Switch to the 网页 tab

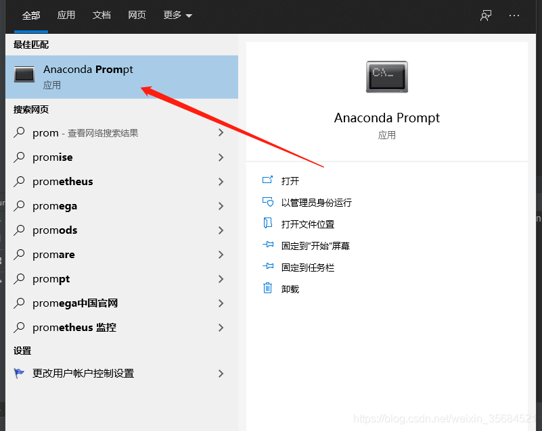coord(137,15)
